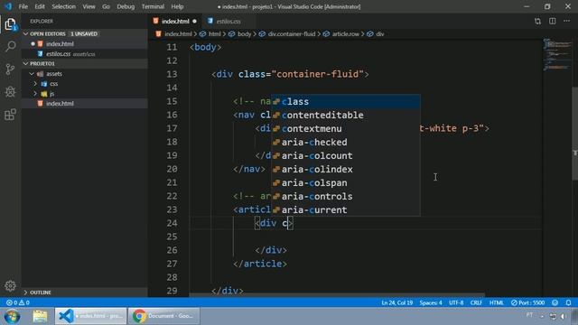Click the code minimap preview
This screenshot has height=325, width=578.
coord(557,54)
